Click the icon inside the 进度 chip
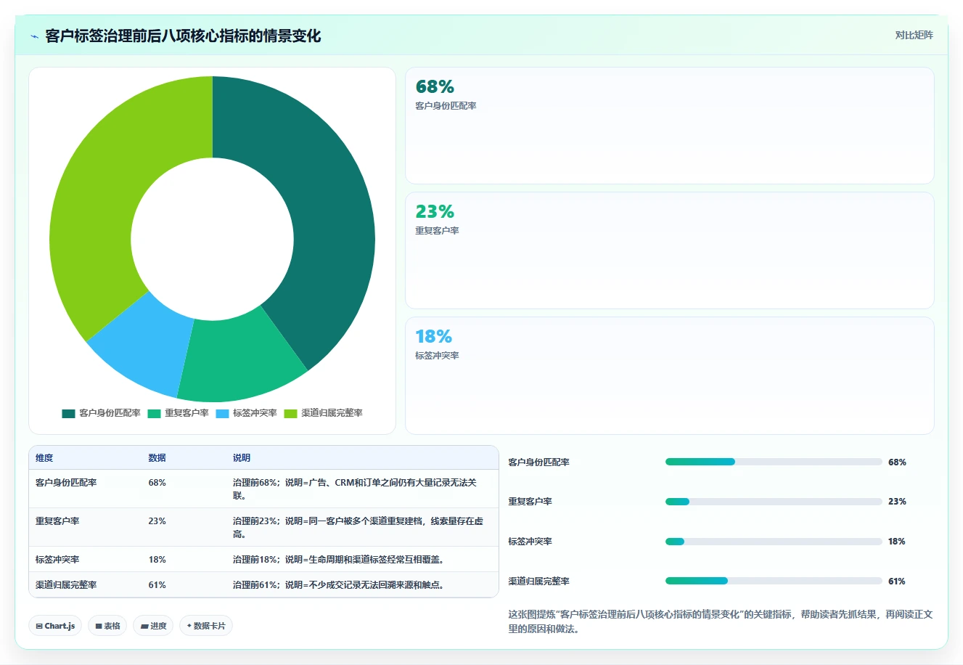The width and height of the screenshot is (963, 665). (144, 626)
